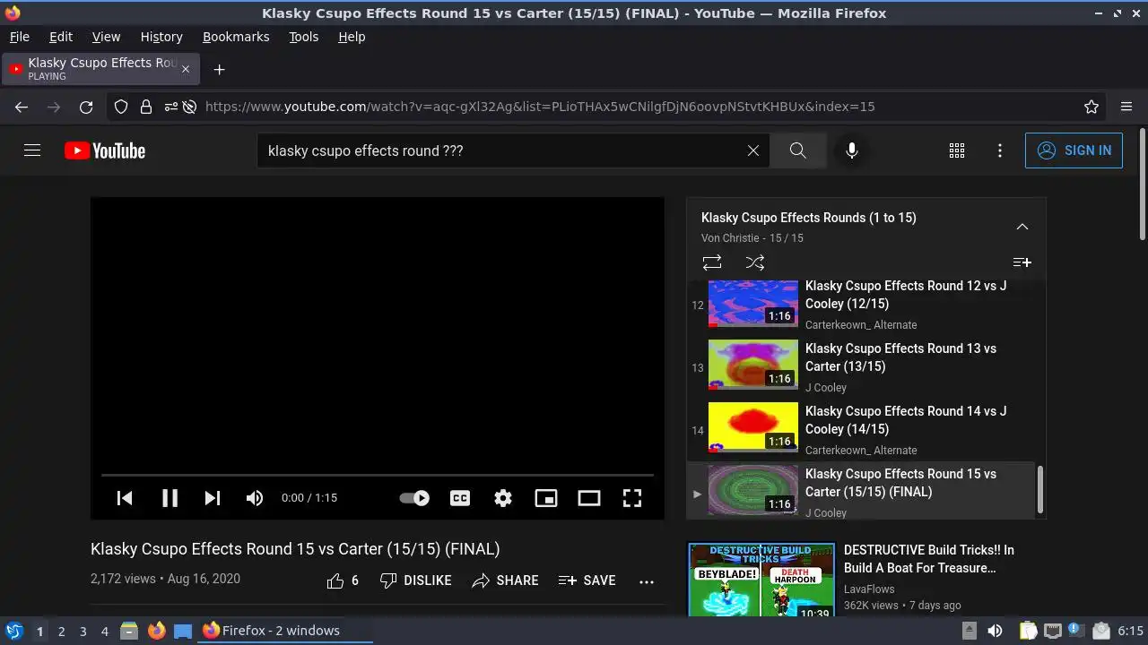Screen dimensions: 1148x645
Task: Bookmark this page with the star
Action: (x=1091, y=107)
